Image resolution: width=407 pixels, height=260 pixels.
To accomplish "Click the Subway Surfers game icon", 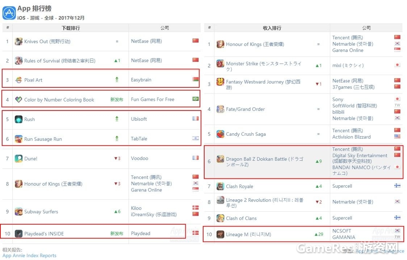I will point(18,212).
